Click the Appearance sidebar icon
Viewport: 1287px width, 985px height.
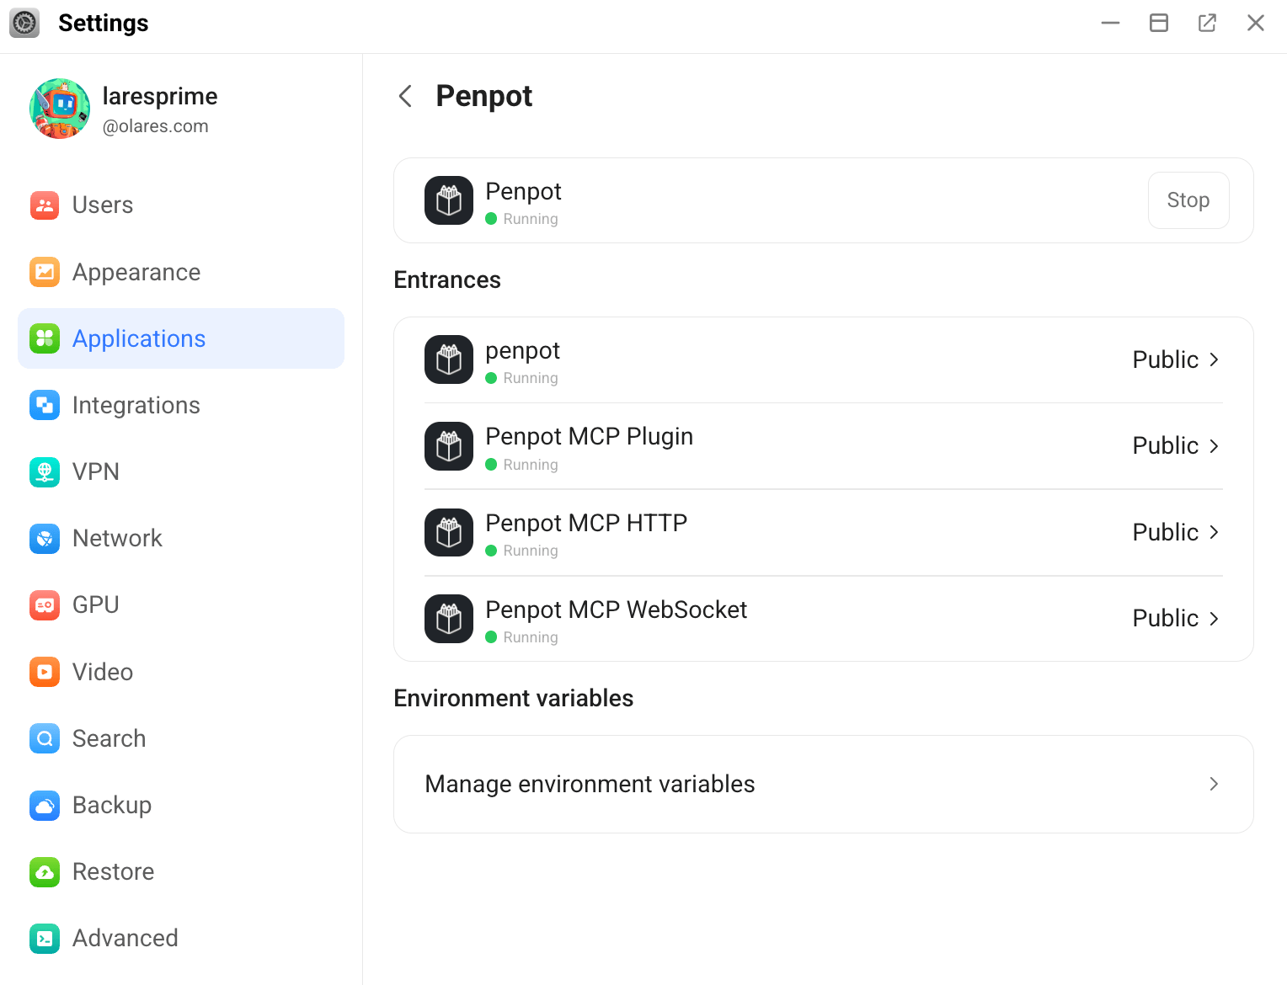coord(45,272)
